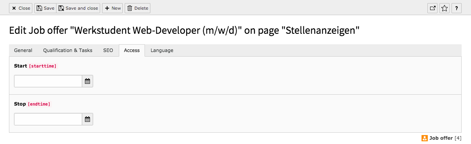Click the Start field label

21,66
